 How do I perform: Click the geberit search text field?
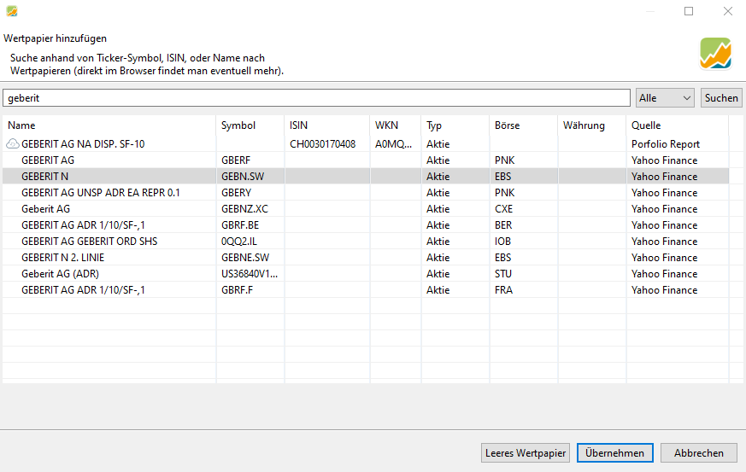click(x=317, y=98)
